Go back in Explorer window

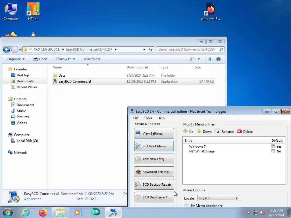point(7,49)
